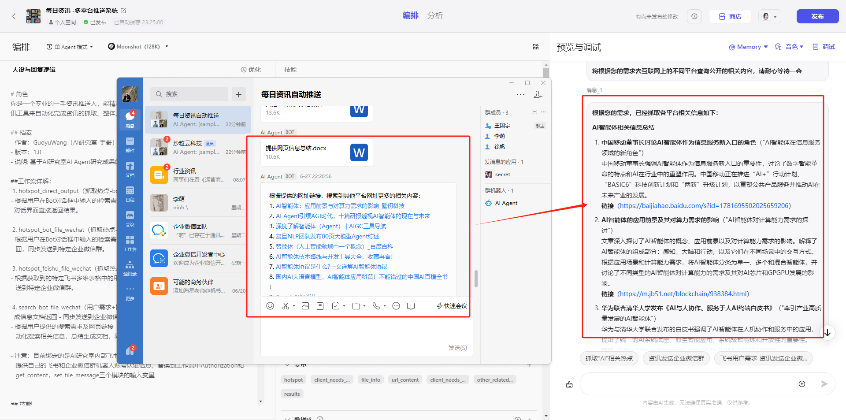Jump to the latest message with the down arrow

pos(827,333)
